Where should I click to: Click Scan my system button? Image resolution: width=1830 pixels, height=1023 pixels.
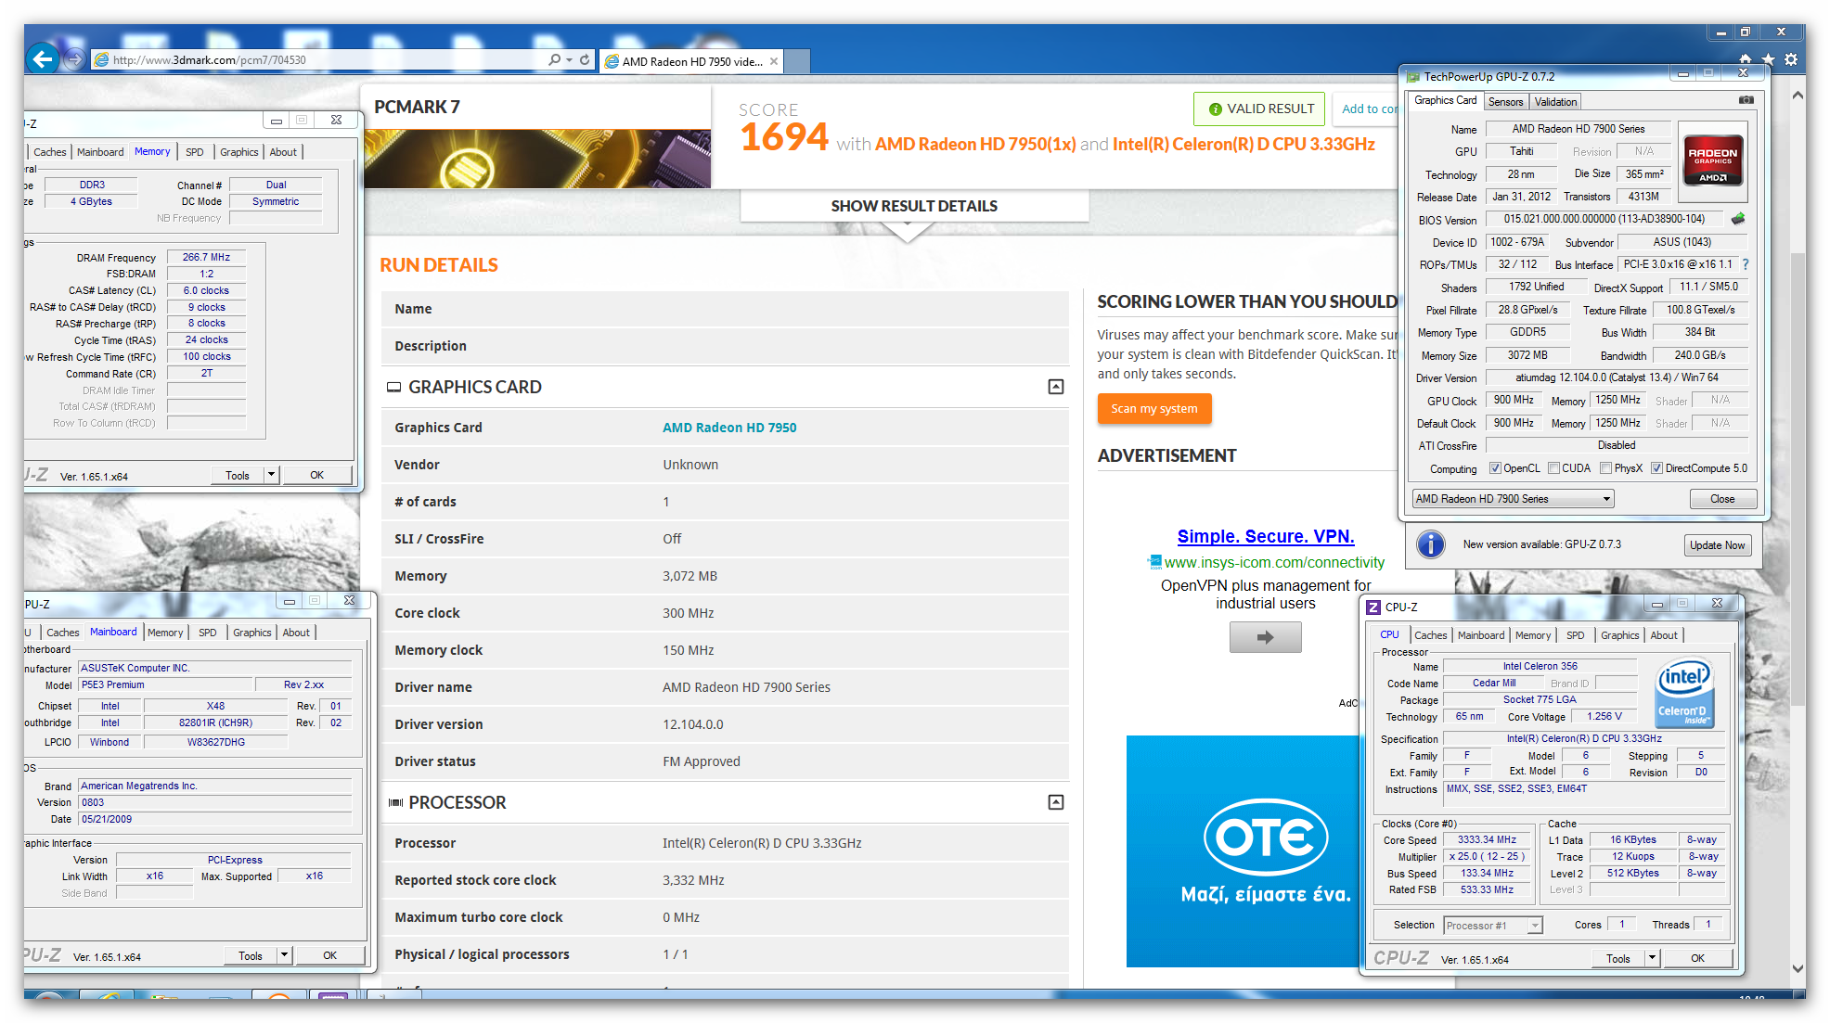click(x=1154, y=408)
